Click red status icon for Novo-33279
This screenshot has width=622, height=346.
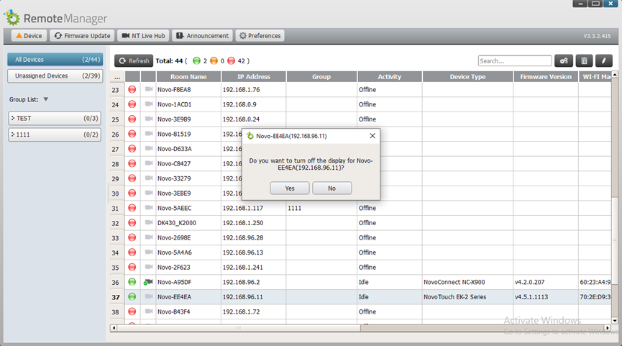coord(132,178)
